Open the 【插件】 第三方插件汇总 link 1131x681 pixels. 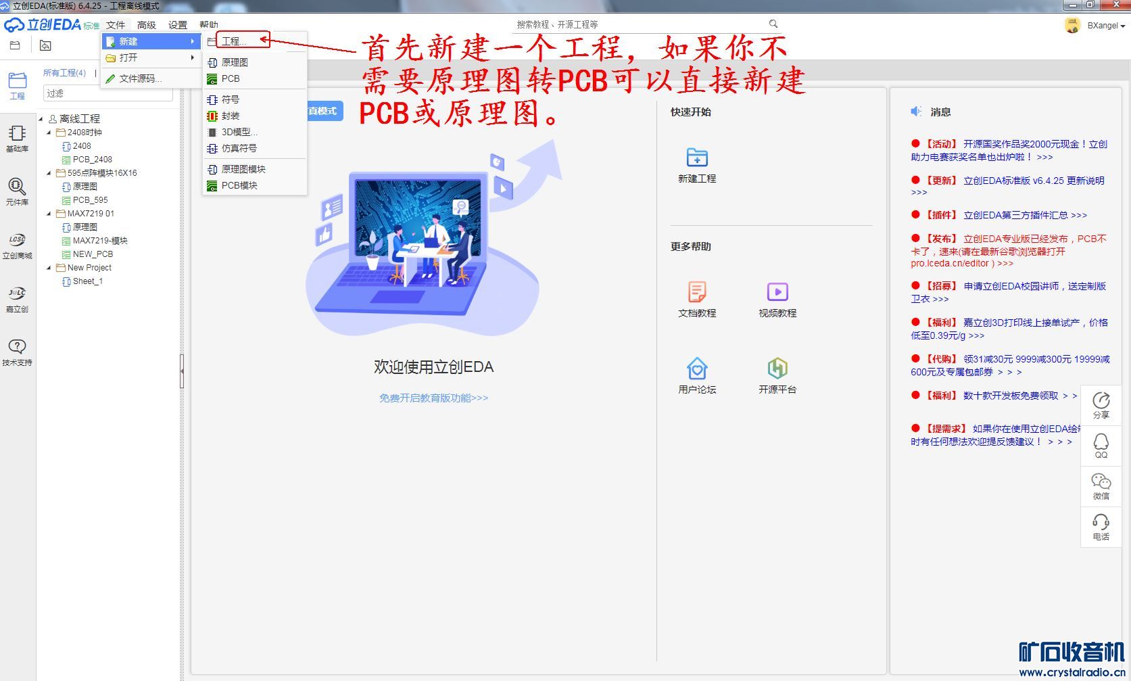999,215
